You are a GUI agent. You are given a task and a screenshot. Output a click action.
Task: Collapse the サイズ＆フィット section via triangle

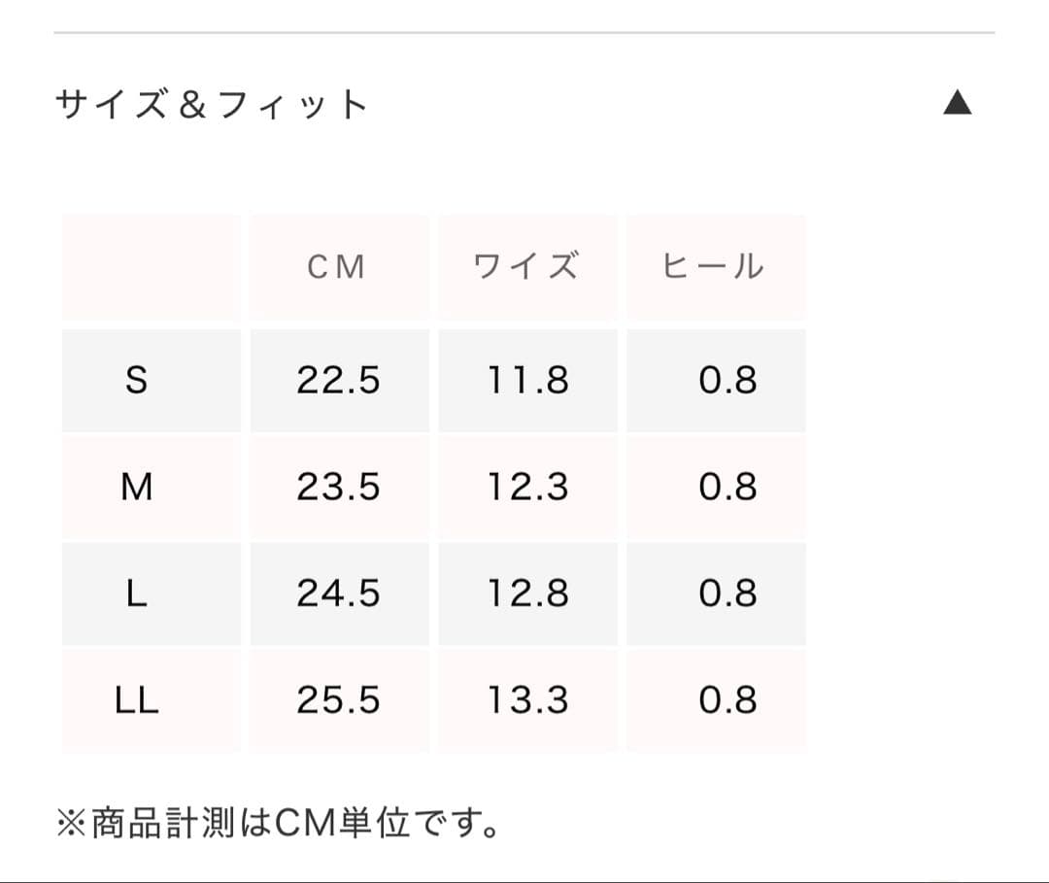[958, 102]
